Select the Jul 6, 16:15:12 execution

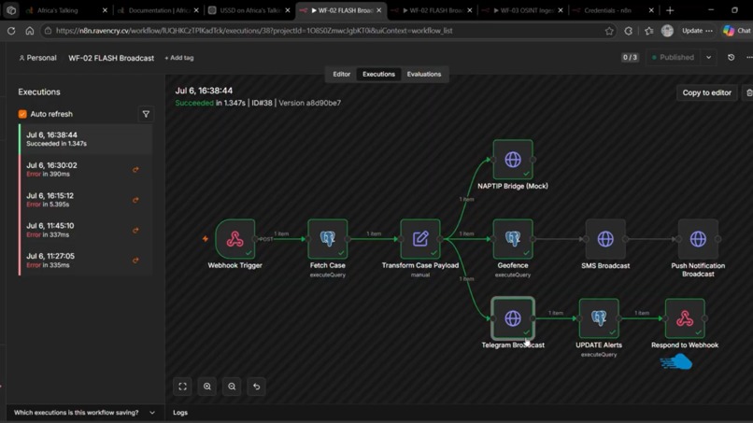(85, 200)
